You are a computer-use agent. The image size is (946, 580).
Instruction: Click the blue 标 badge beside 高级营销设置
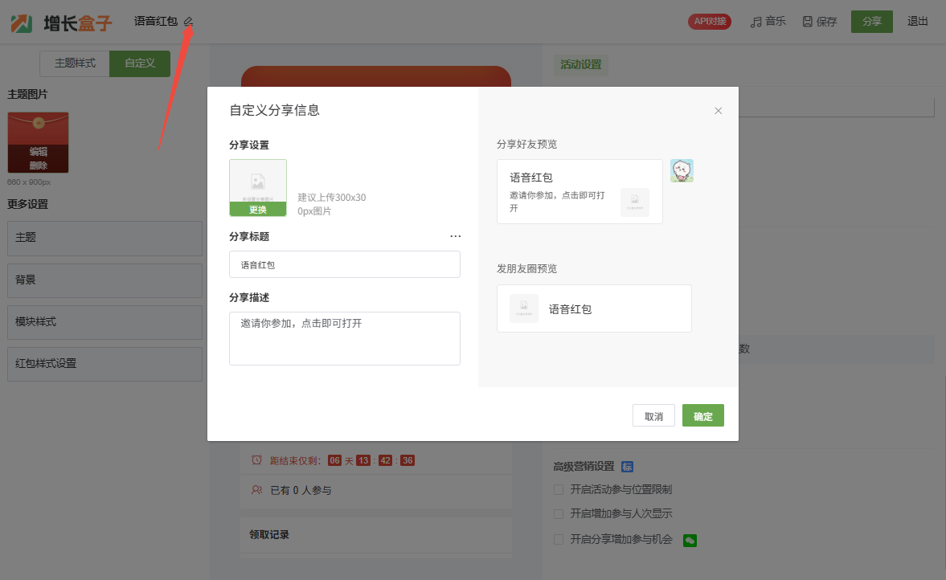click(x=628, y=467)
